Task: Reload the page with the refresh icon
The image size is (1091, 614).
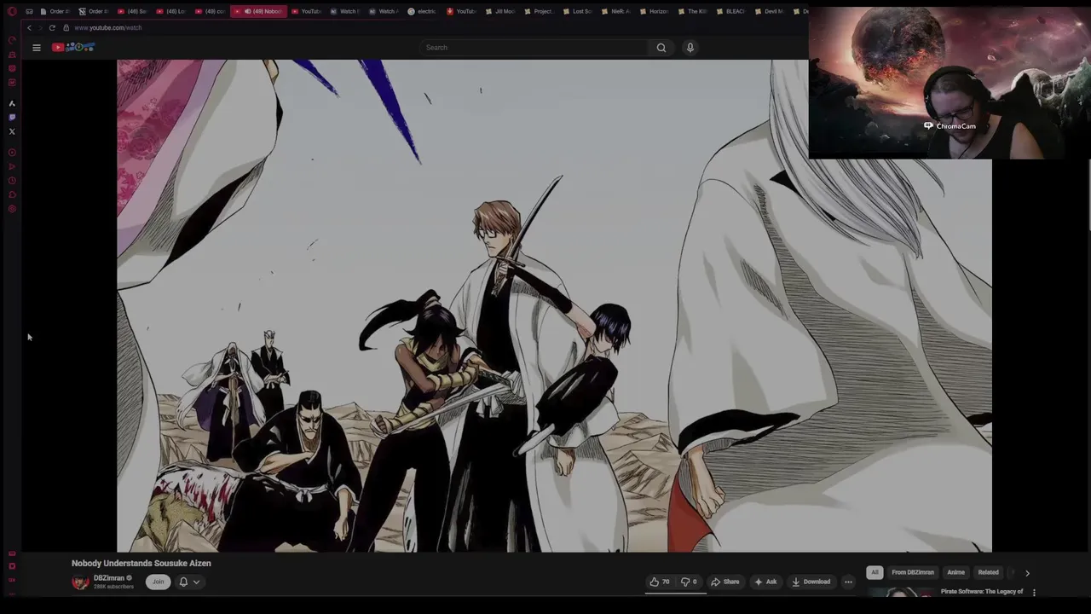Action: point(52,27)
